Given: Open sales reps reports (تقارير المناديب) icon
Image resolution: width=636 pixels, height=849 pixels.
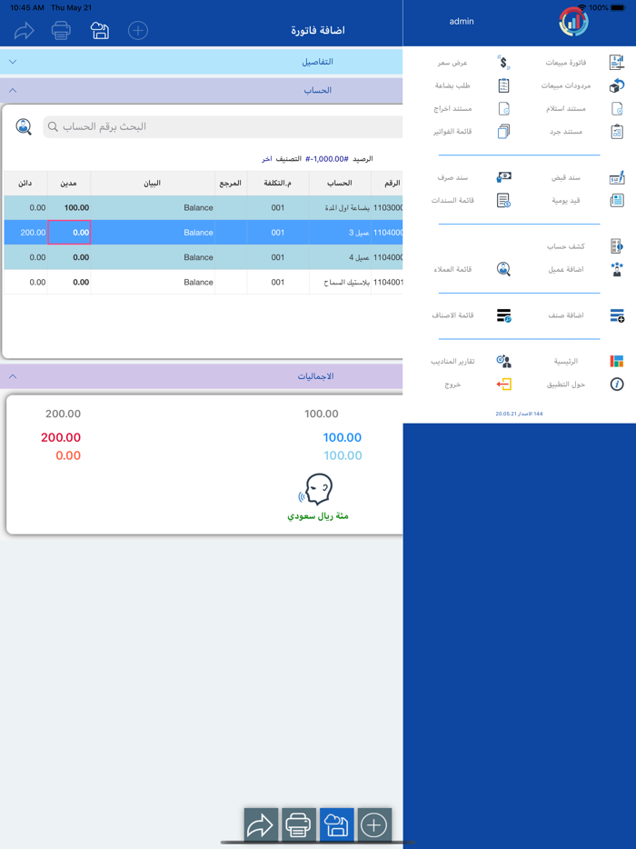Looking at the screenshot, I should (504, 361).
